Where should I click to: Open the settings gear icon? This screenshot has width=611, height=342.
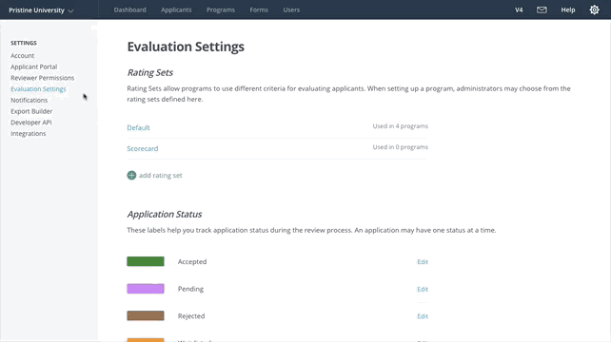(594, 9)
